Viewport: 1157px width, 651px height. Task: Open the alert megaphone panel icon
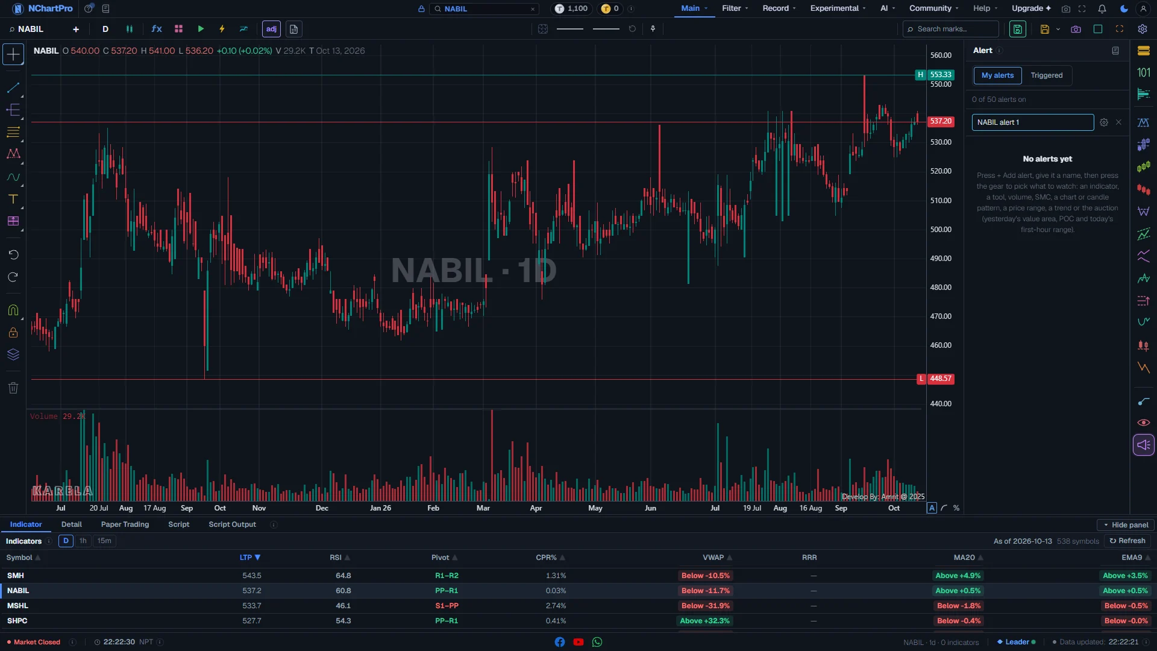point(1143,445)
